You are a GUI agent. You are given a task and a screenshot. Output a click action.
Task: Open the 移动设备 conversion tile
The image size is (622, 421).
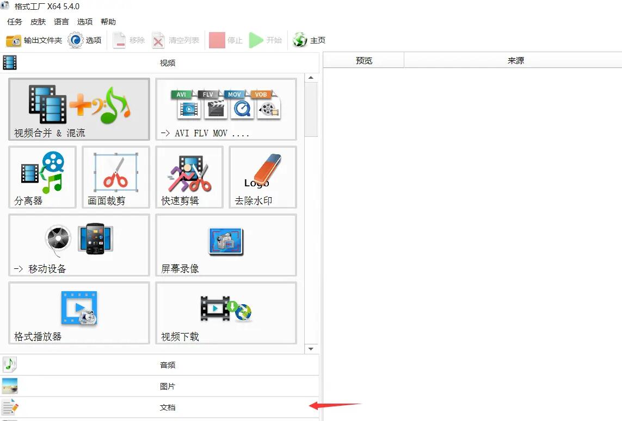(79, 245)
